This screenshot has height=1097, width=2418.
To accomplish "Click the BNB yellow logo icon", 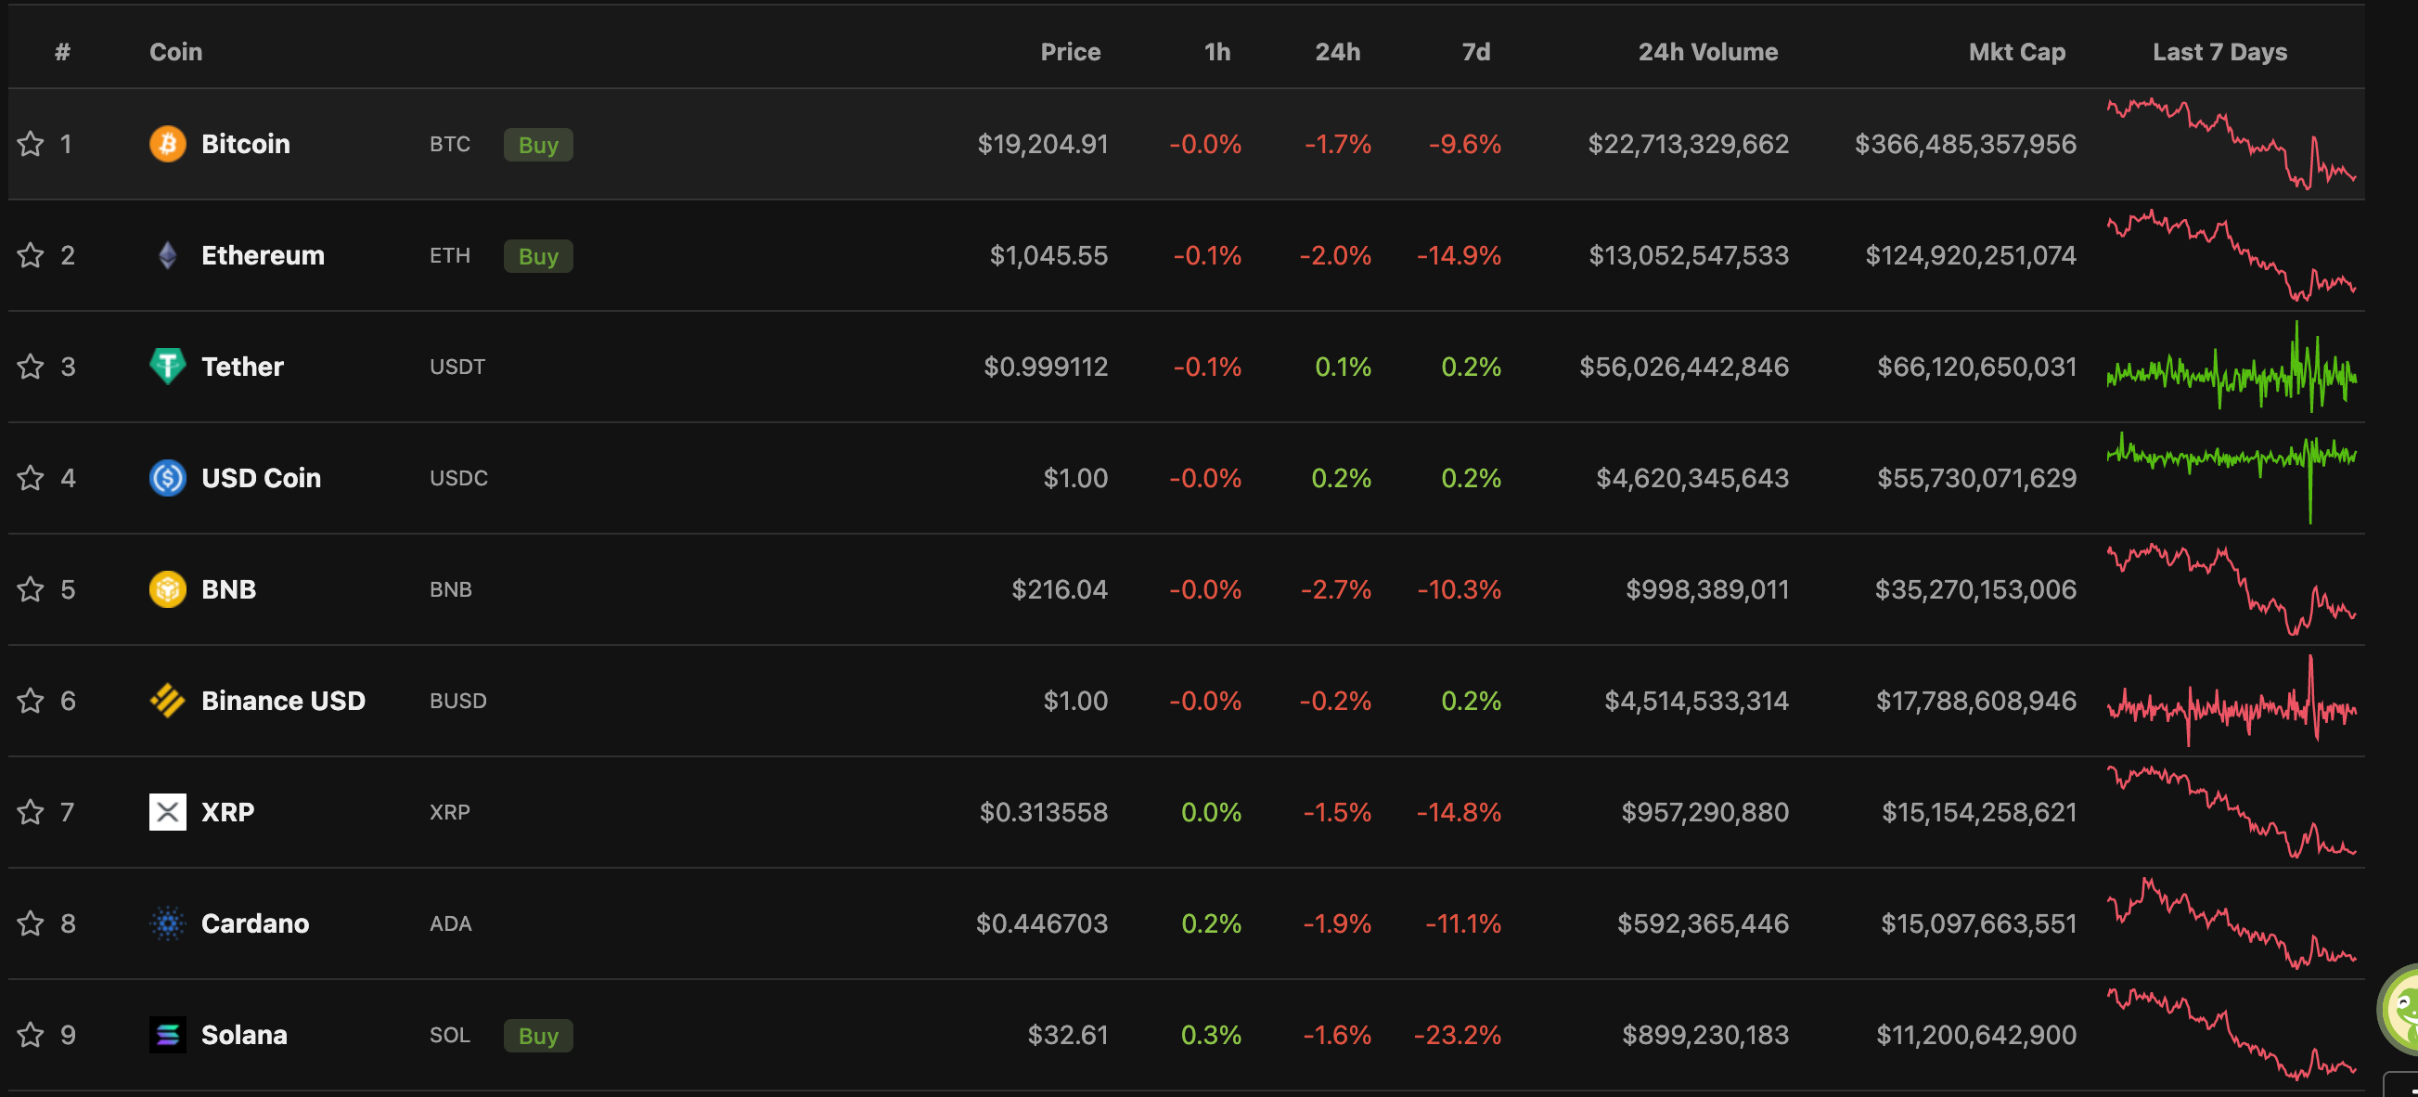I will (x=167, y=589).
